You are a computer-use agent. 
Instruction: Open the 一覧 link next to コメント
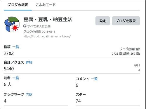coord(94,79)
